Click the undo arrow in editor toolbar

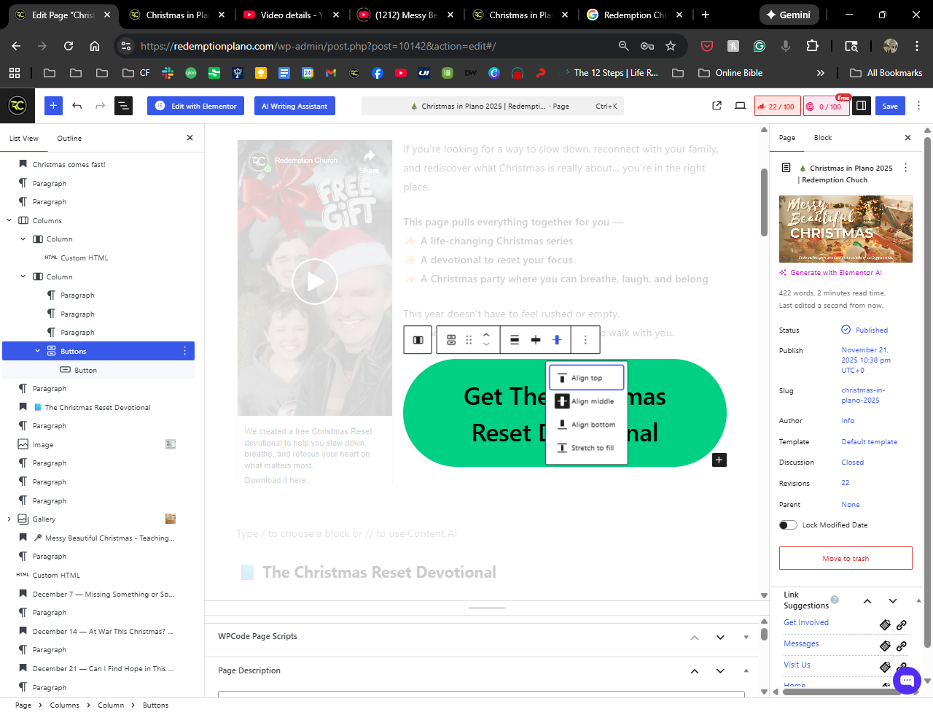(77, 106)
